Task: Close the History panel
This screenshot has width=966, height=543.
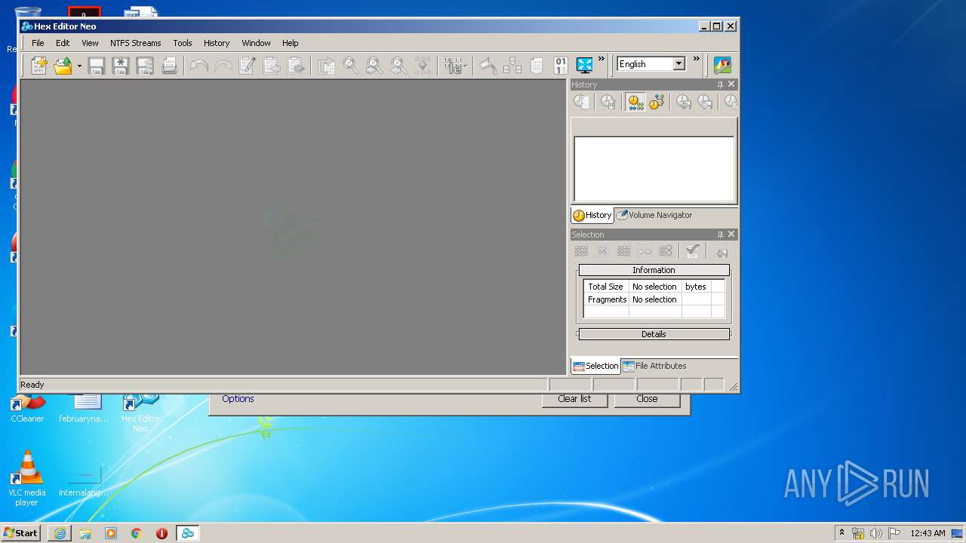Action: point(731,84)
